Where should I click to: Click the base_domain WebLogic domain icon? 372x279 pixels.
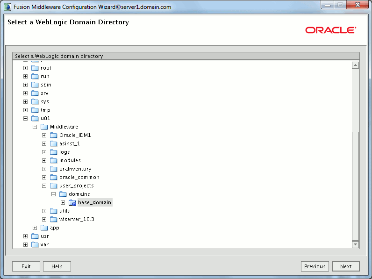tap(72, 203)
